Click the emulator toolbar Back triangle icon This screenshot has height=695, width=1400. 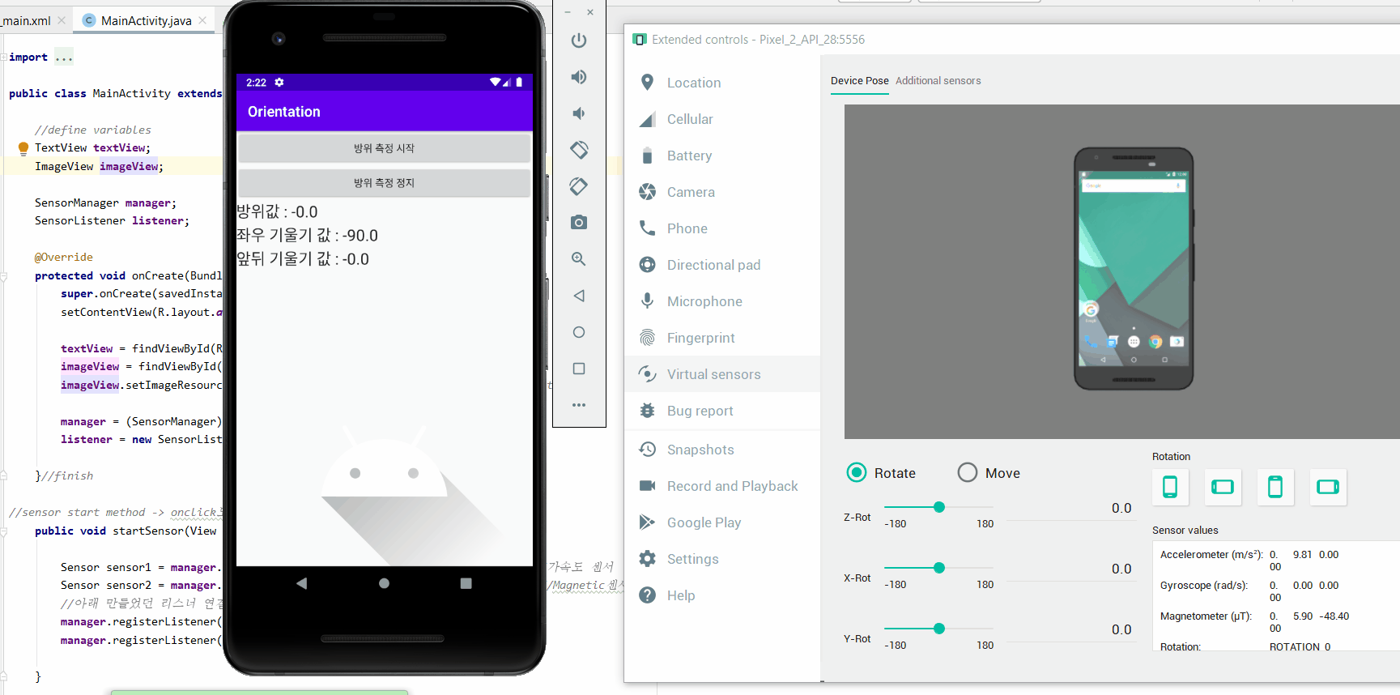point(579,296)
